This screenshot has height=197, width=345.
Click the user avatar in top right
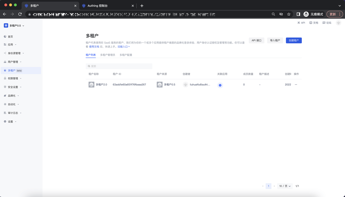tap(338, 23)
